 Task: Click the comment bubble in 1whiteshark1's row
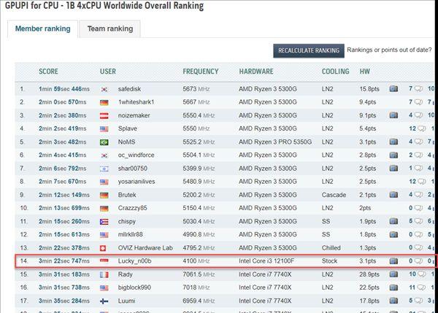pos(418,102)
